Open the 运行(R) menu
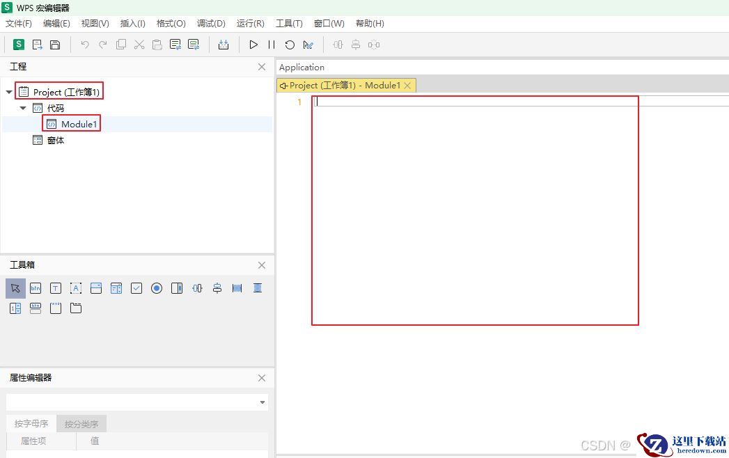 [x=250, y=23]
